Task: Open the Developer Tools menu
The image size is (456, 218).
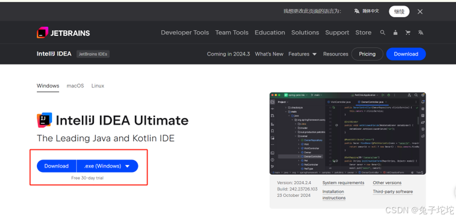Action: 185,33
